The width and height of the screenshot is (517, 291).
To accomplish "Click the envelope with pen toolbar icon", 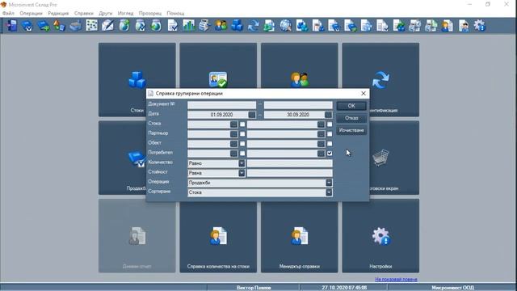I will 107,25.
